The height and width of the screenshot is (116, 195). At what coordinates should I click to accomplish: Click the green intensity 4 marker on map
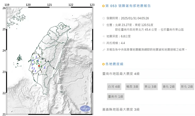[37, 64]
